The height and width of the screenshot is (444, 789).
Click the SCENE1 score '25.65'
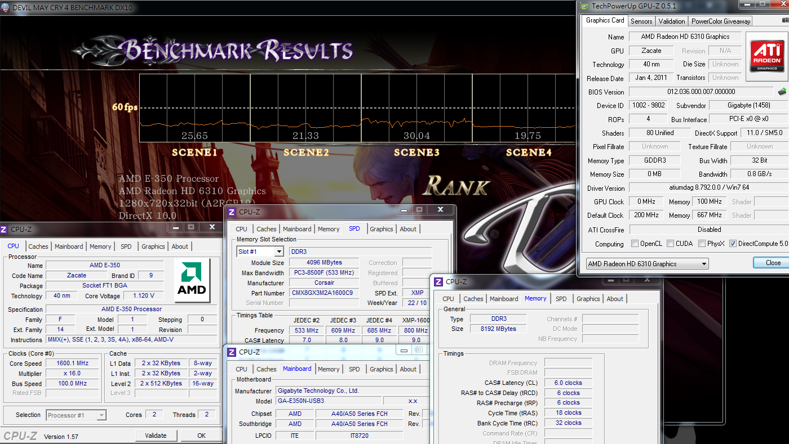pos(194,136)
